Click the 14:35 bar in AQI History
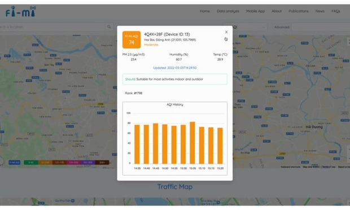The width and height of the screenshot is (350, 210). (x=137, y=145)
